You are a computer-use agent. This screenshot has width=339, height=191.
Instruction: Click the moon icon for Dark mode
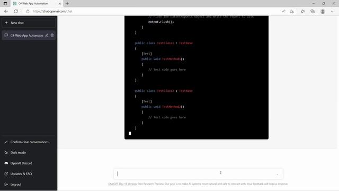tap(6, 152)
